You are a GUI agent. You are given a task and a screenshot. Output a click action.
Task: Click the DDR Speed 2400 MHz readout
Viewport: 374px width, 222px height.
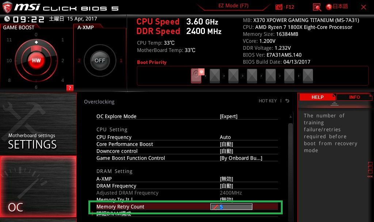(179, 31)
